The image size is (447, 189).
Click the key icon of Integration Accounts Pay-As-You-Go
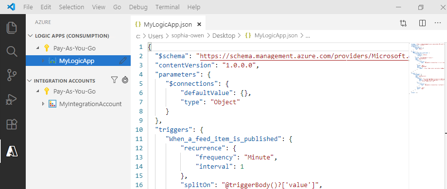pos(47,91)
